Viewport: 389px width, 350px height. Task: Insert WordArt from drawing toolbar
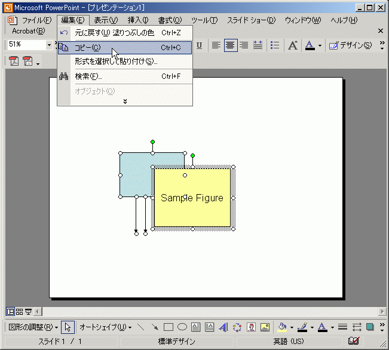click(223, 327)
